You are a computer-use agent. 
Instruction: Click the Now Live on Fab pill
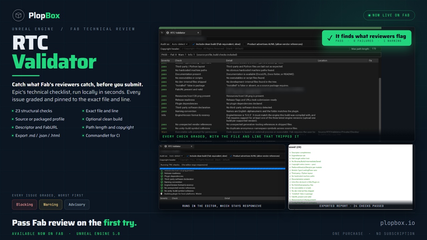pos(389,15)
